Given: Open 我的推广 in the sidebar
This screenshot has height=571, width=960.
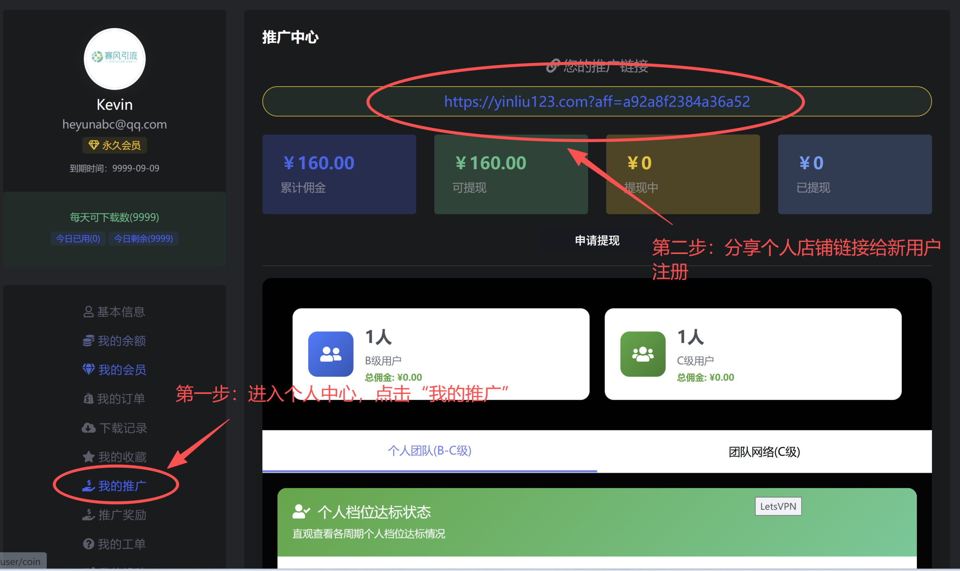Looking at the screenshot, I should [x=122, y=486].
